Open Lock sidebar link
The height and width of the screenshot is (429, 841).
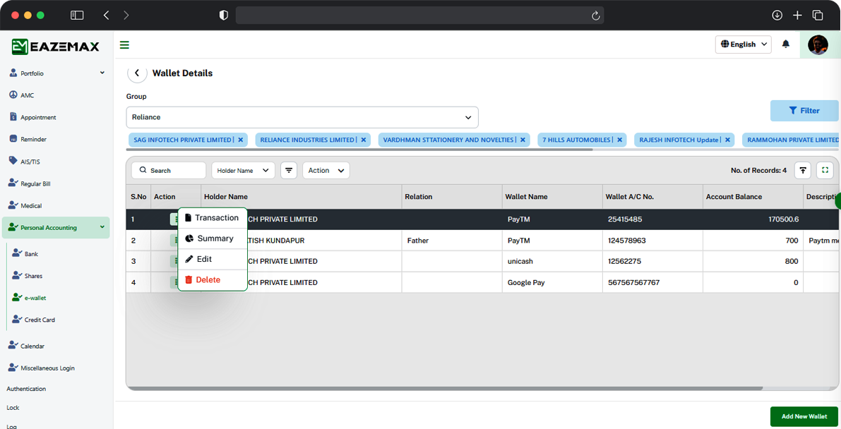click(x=13, y=408)
